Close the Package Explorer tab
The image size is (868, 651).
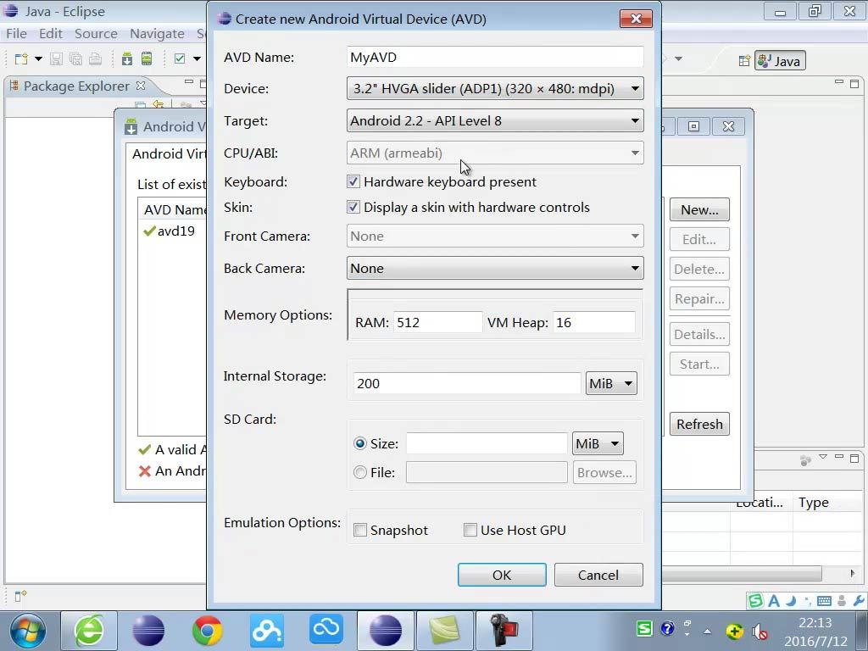[x=141, y=86]
